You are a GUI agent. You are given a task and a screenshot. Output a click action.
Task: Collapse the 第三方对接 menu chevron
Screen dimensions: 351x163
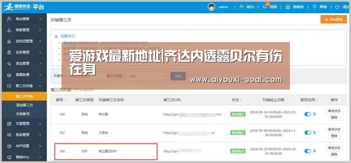tap(40, 86)
